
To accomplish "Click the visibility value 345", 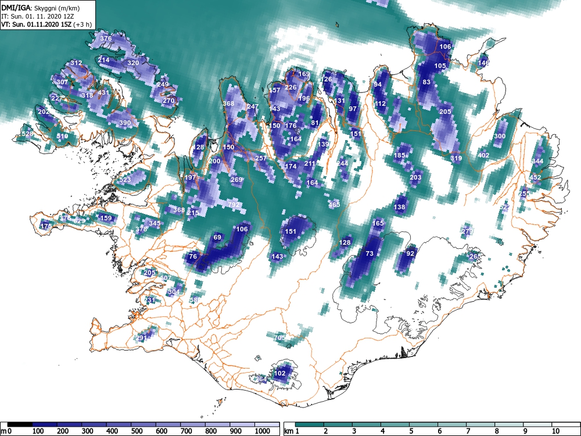I will pos(155,223).
